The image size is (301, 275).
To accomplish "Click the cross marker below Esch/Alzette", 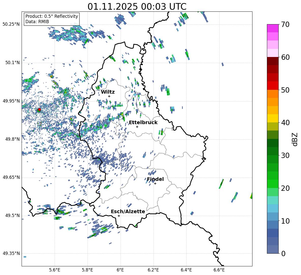I will click(x=119, y=216).
